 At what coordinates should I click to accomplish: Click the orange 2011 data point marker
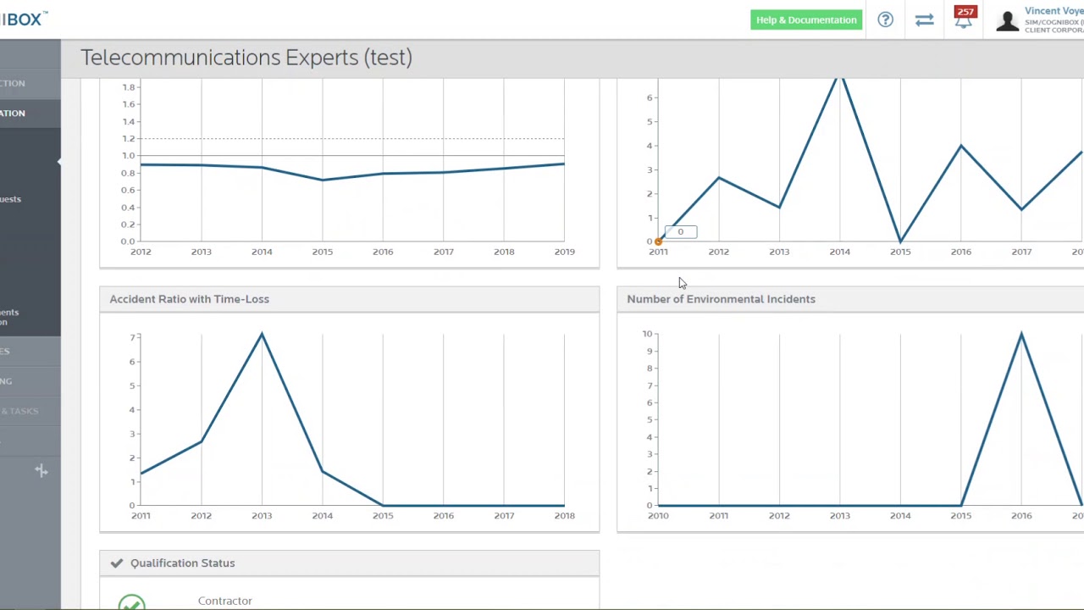click(x=658, y=241)
